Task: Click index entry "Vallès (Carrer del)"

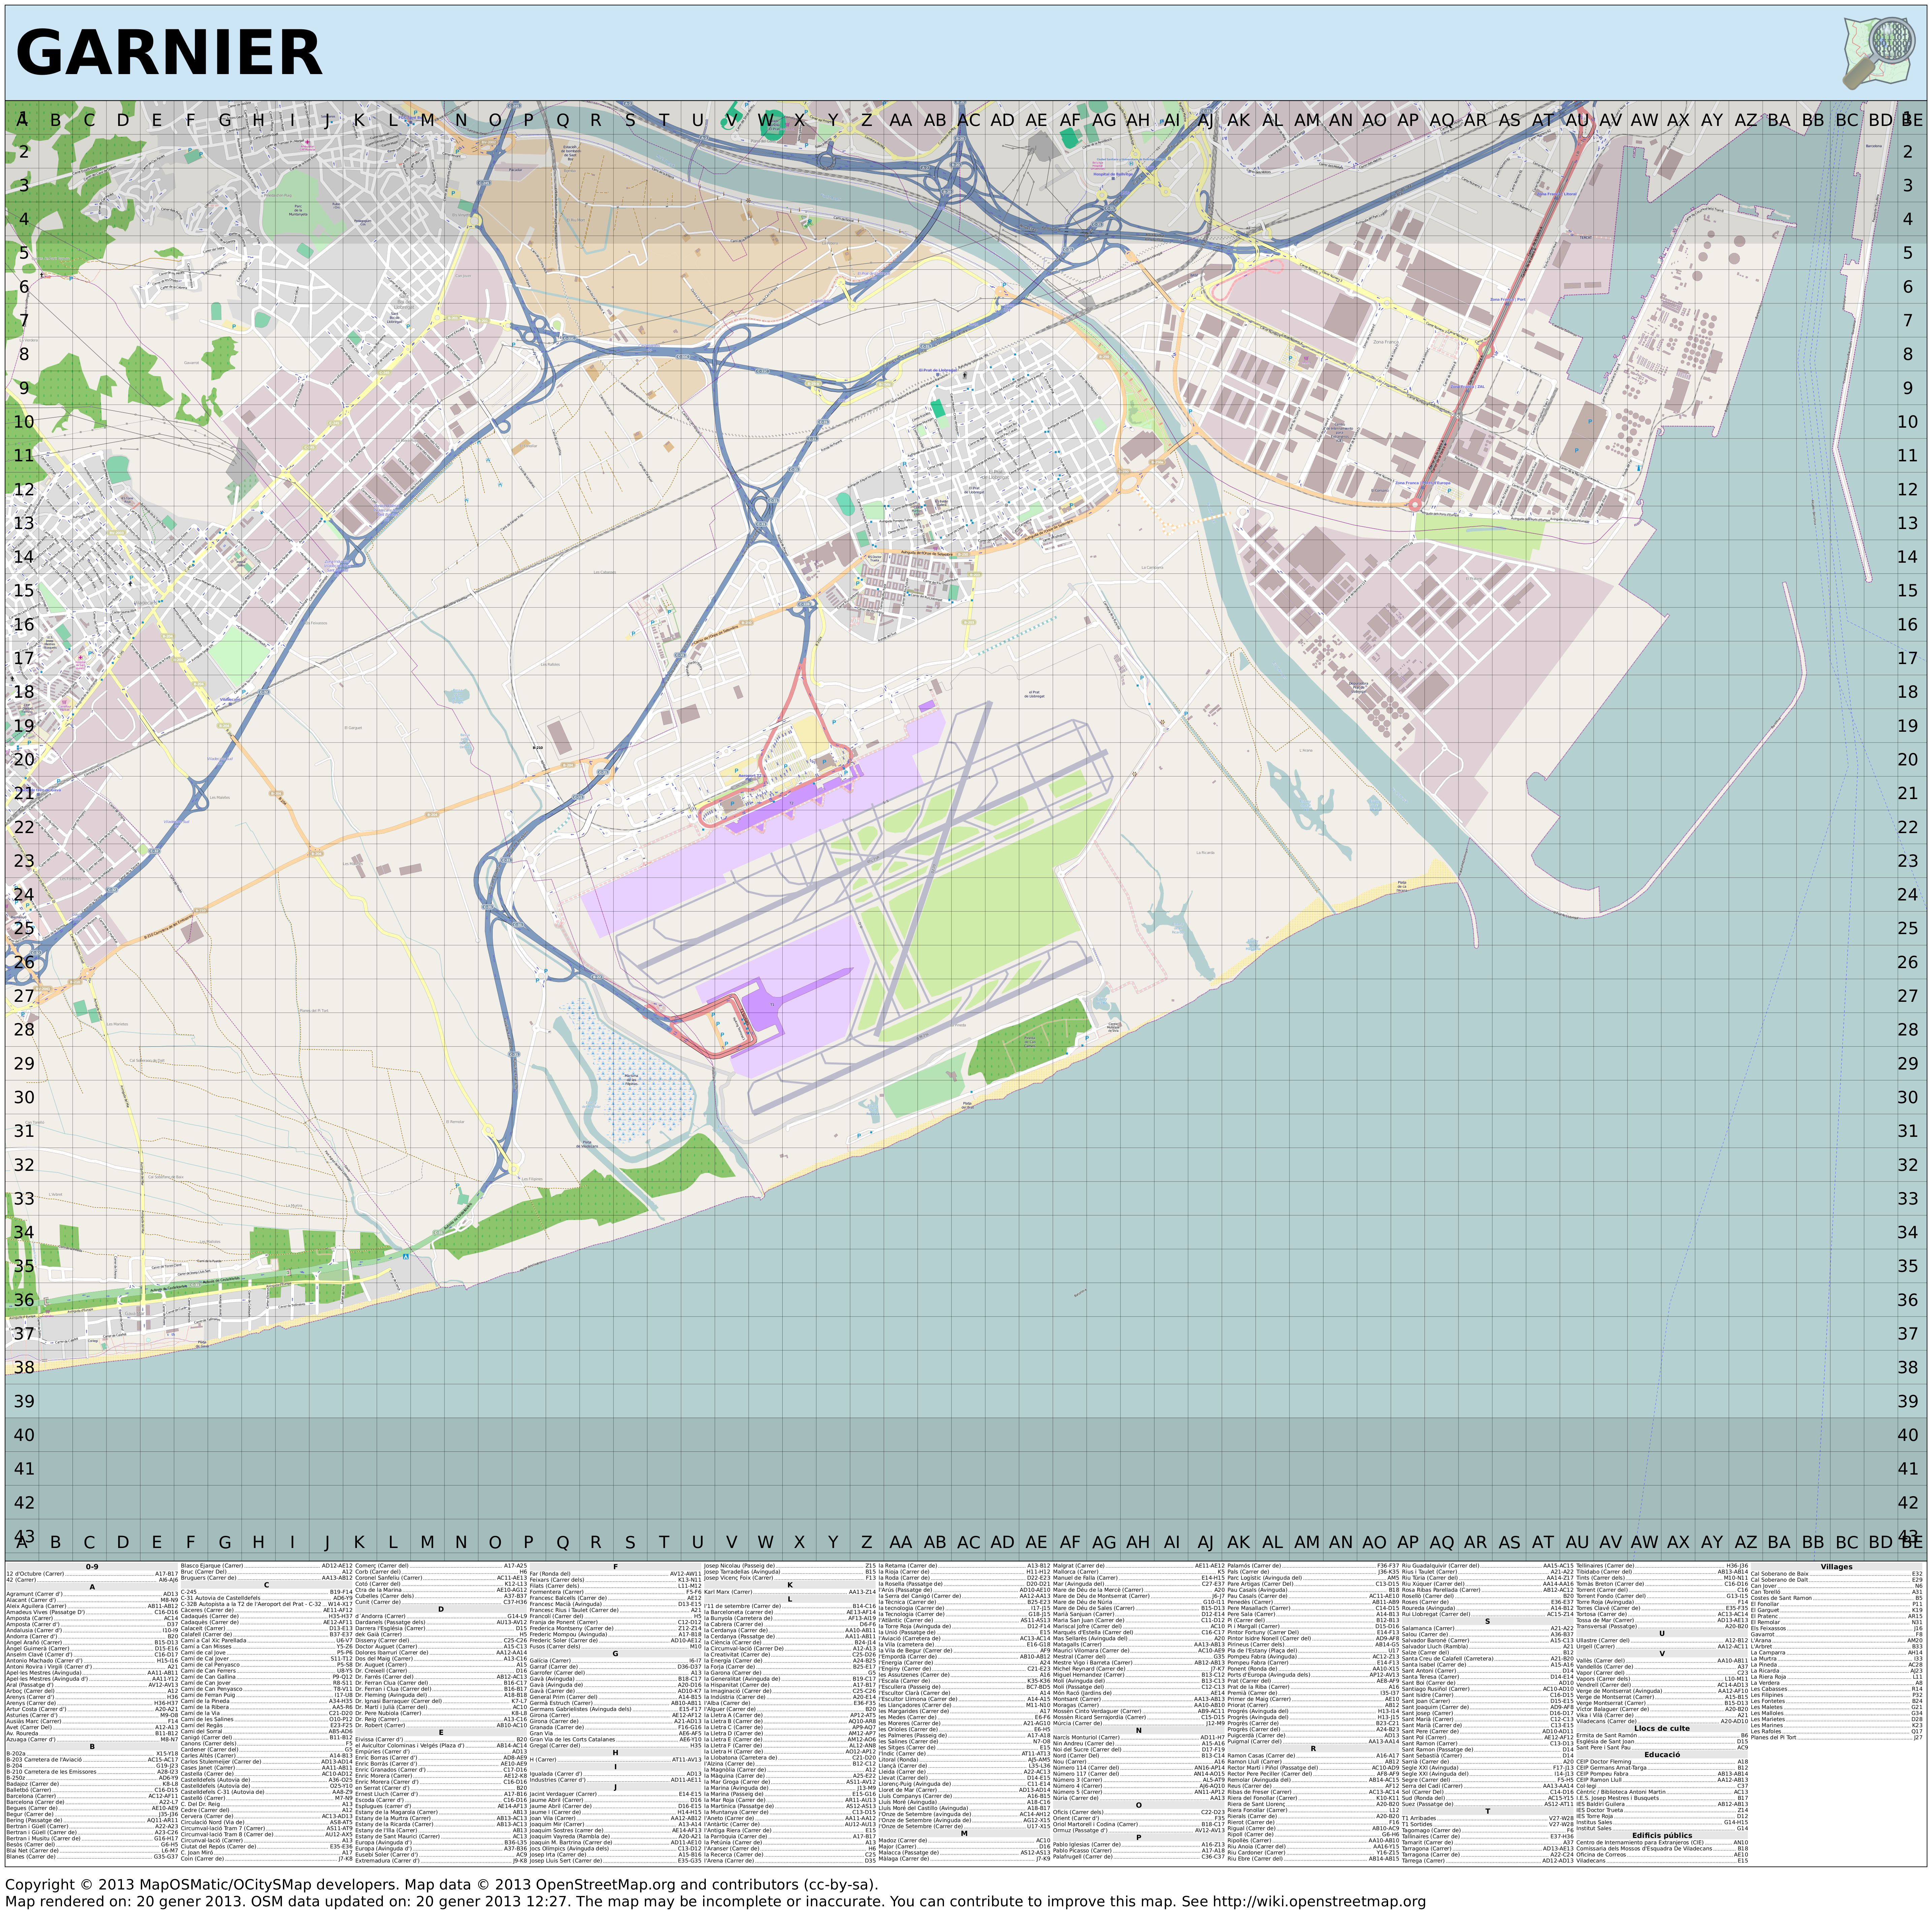Action: point(1662,1661)
